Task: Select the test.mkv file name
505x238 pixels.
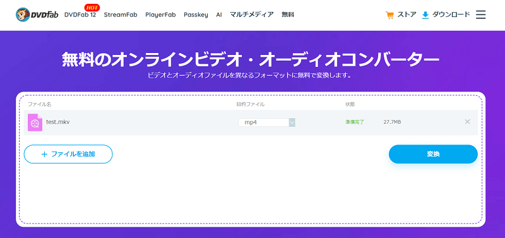Action: (58, 122)
